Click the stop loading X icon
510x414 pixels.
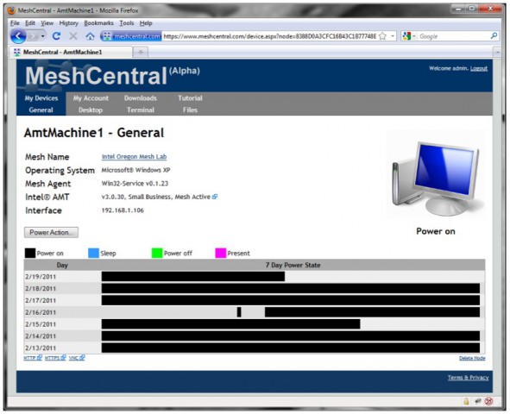73,36
